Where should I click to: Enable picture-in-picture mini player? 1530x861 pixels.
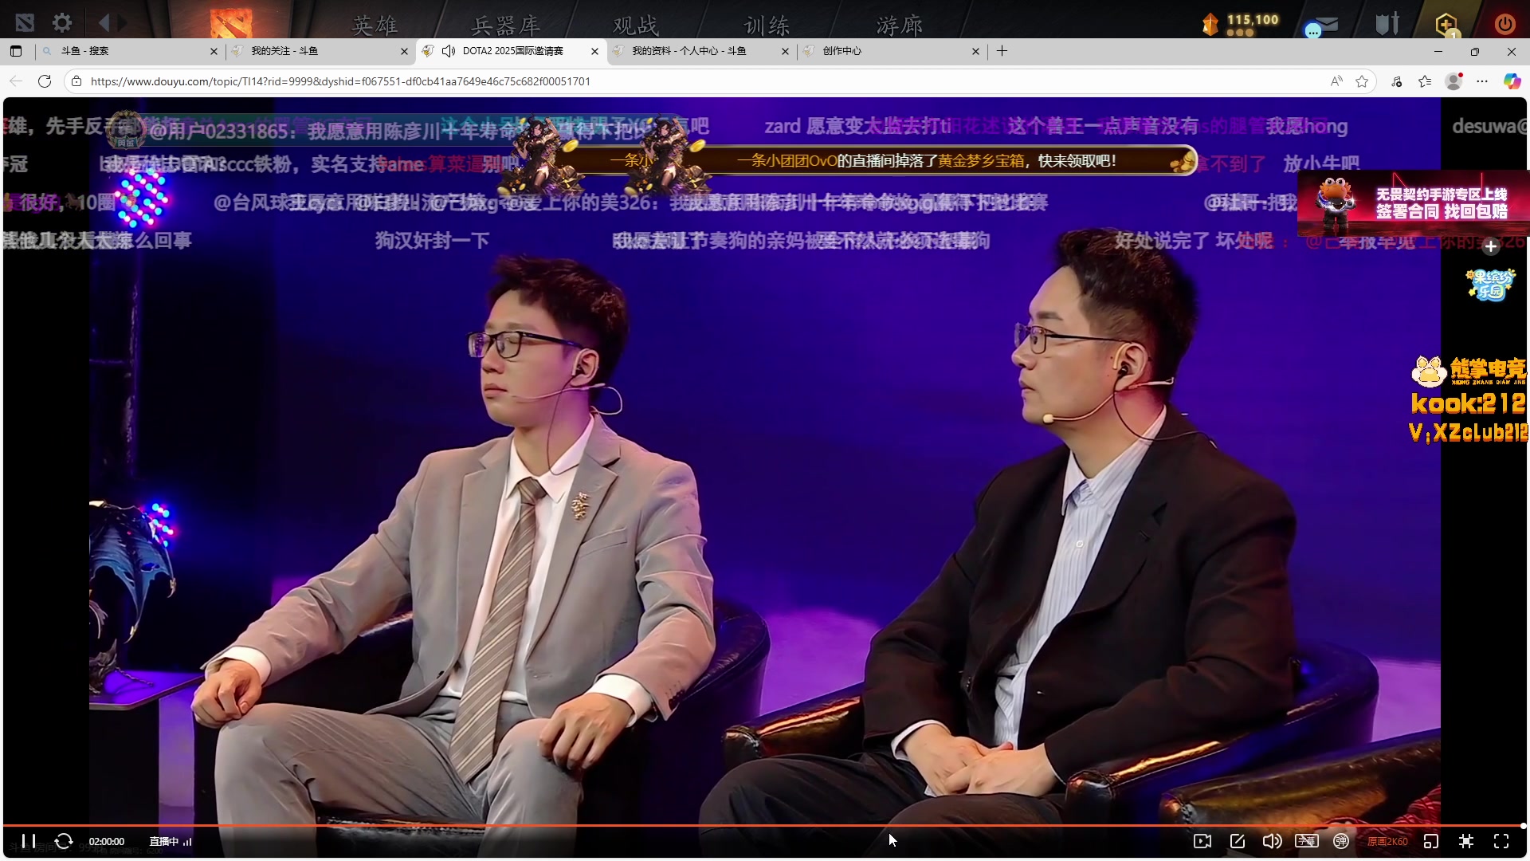pos(1431,841)
